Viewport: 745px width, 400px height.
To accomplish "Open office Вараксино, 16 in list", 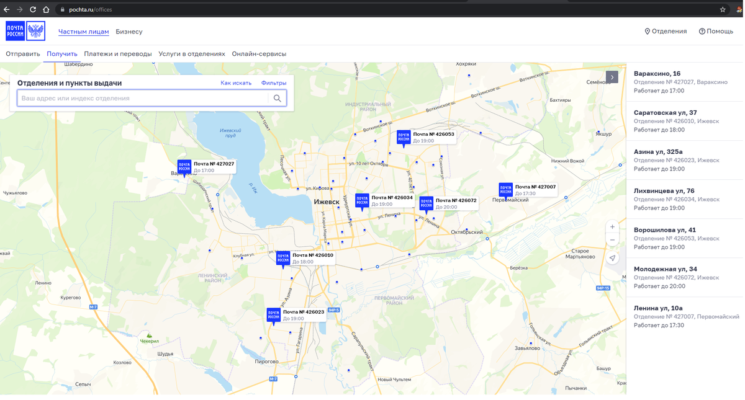I will click(x=685, y=82).
